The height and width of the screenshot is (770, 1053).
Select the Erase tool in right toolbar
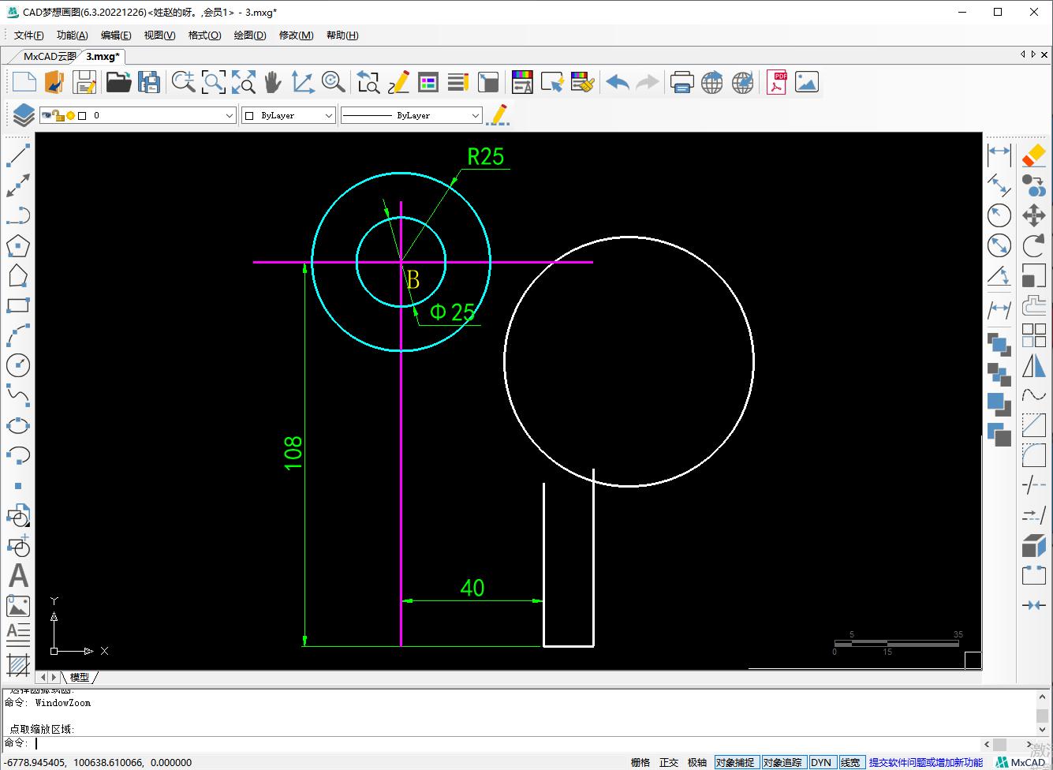(1033, 155)
